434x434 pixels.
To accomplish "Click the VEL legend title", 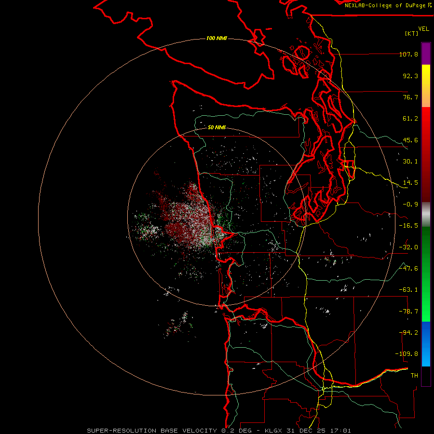I will 423,29.
